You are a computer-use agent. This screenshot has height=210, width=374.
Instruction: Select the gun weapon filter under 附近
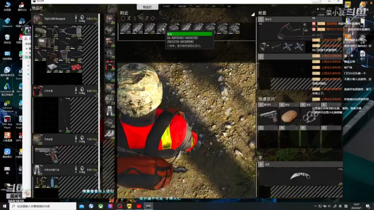[141, 18]
